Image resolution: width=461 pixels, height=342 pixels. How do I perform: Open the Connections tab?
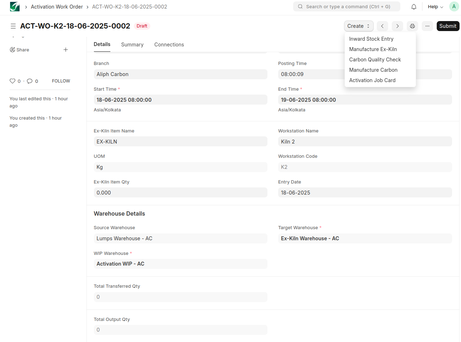(x=169, y=45)
